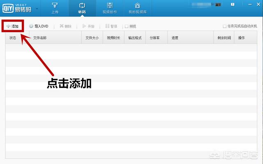This screenshot has width=263, height=164.
Task: Click the user avatar icon in title bar
Action: (x=218, y=5)
